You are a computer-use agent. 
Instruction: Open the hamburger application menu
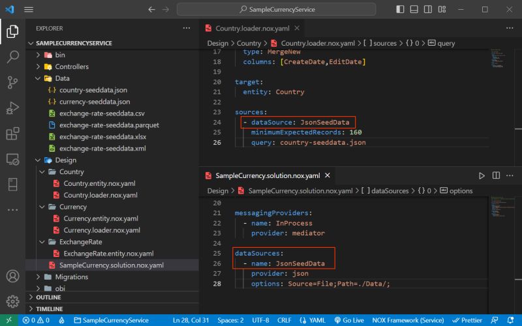pyautogui.click(x=29, y=9)
